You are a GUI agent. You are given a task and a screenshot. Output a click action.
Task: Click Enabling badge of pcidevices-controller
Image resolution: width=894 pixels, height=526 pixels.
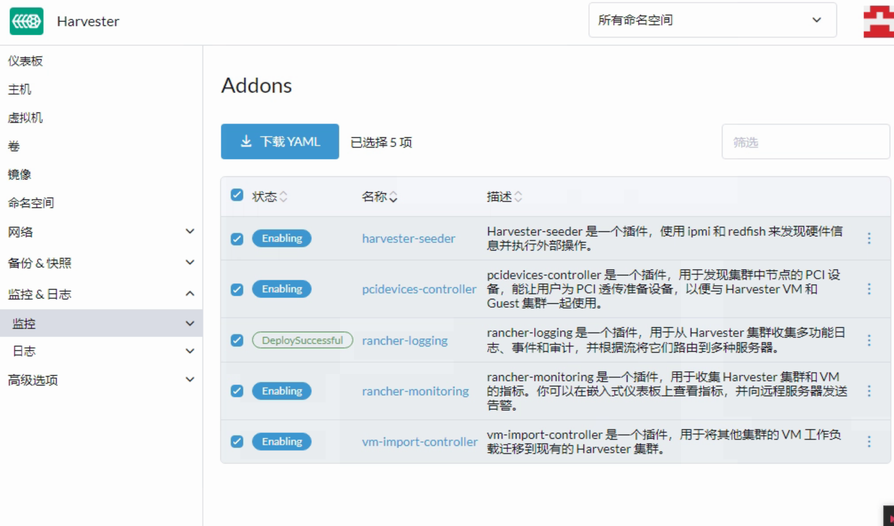(282, 289)
